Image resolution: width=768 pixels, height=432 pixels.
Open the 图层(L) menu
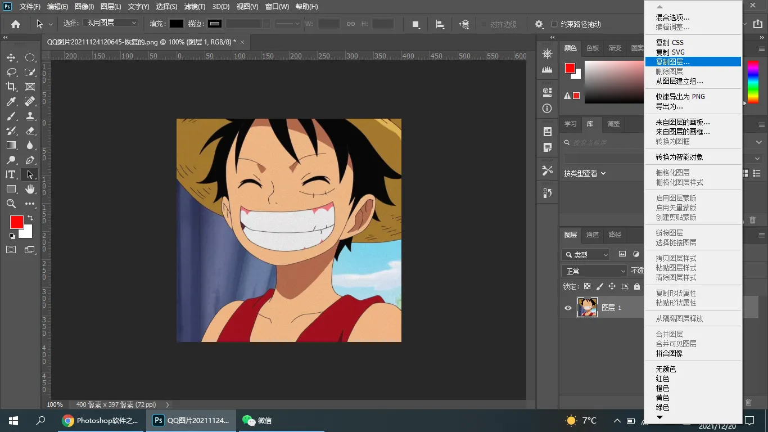point(111,7)
